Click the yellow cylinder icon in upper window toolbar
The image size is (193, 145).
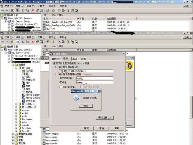tap(68, 11)
